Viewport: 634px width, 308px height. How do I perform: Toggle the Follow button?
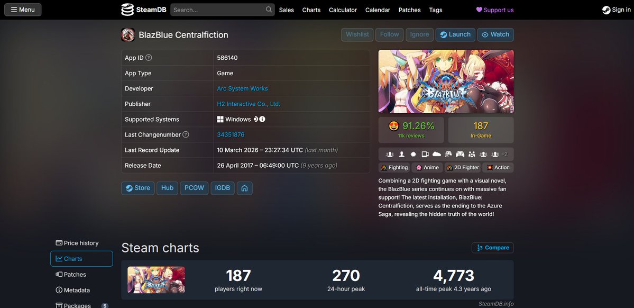[389, 35]
